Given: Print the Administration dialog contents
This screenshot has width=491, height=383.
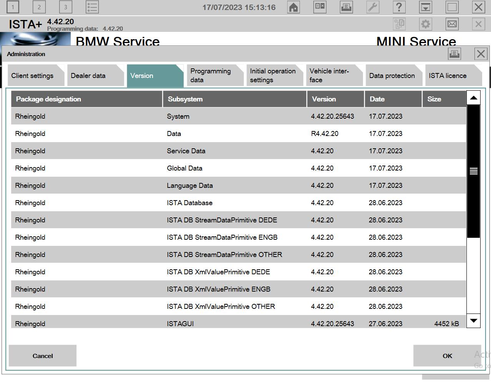Looking at the screenshot, I should pyautogui.click(x=454, y=54).
